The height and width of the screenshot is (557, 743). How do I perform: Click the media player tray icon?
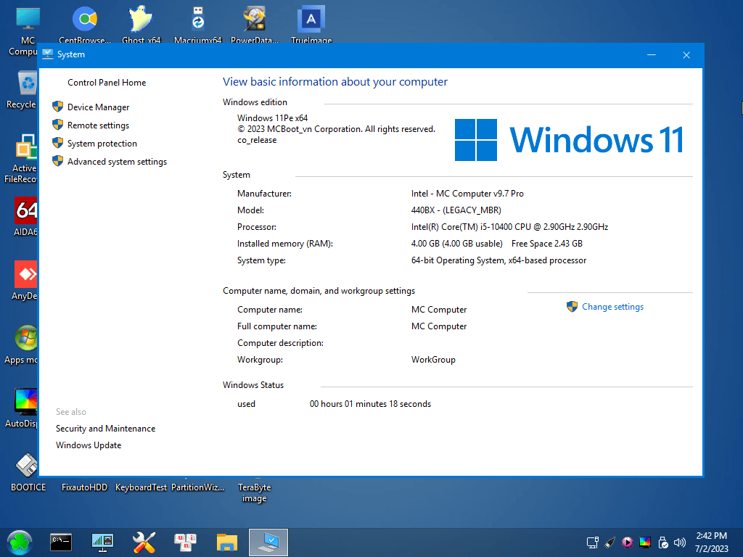coord(628,542)
